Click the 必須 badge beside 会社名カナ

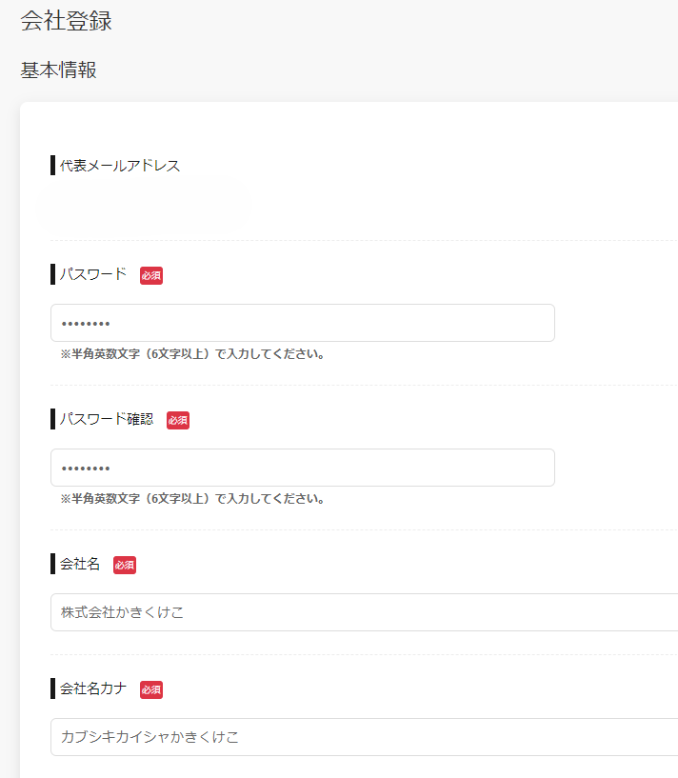(151, 689)
